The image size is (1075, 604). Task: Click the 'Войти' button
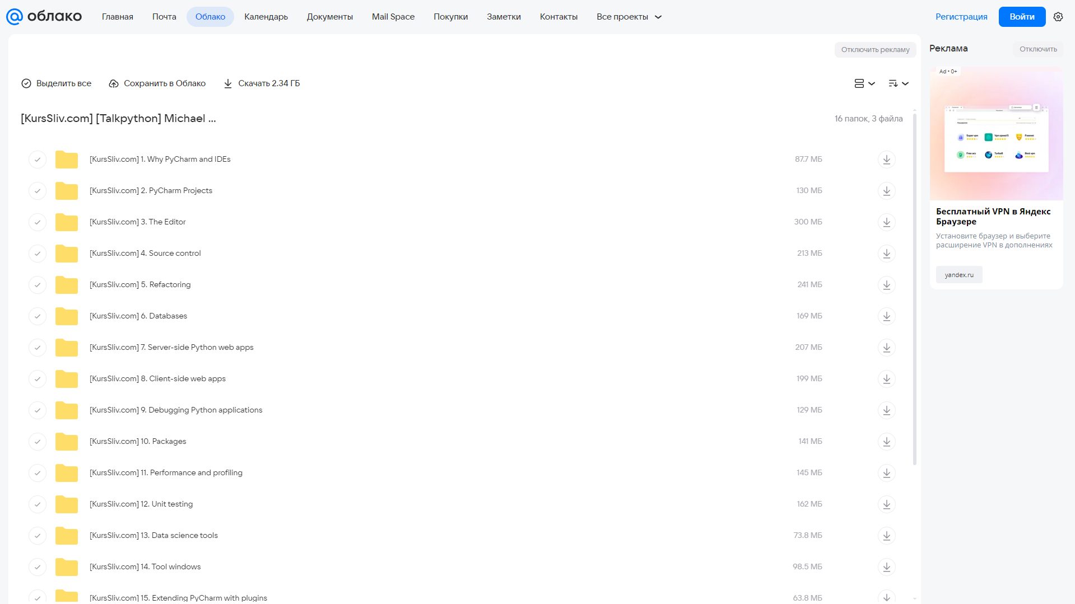coord(1022,17)
